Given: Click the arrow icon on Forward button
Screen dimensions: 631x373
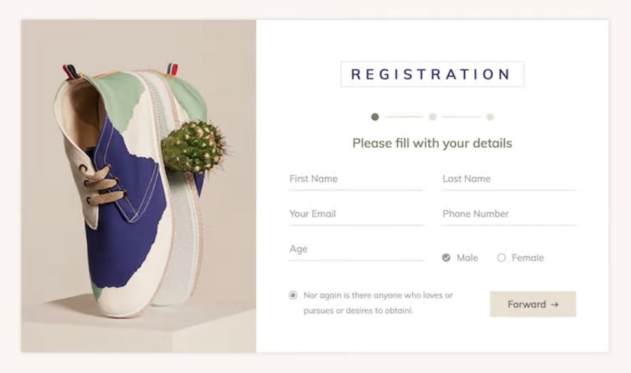Looking at the screenshot, I should [x=553, y=304].
